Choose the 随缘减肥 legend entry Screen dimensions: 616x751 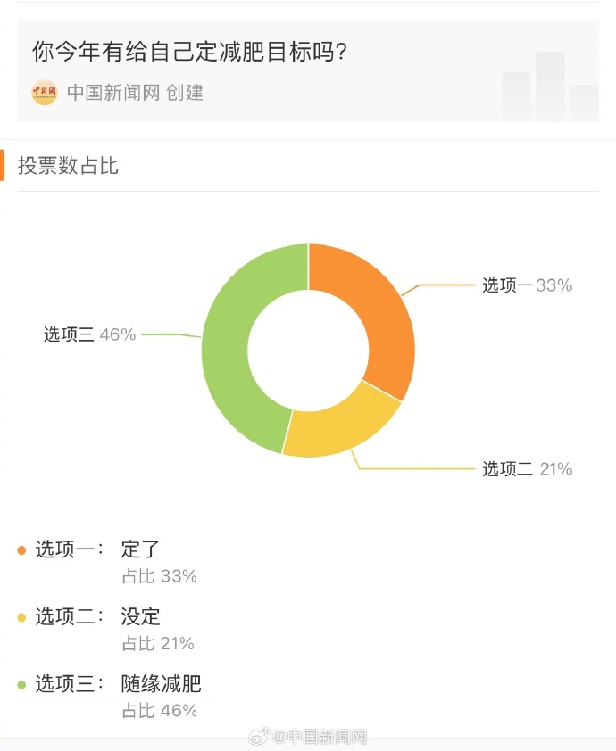point(161,683)
